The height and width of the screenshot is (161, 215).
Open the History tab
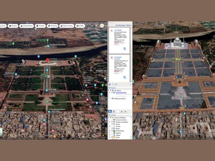coord(129,25)
